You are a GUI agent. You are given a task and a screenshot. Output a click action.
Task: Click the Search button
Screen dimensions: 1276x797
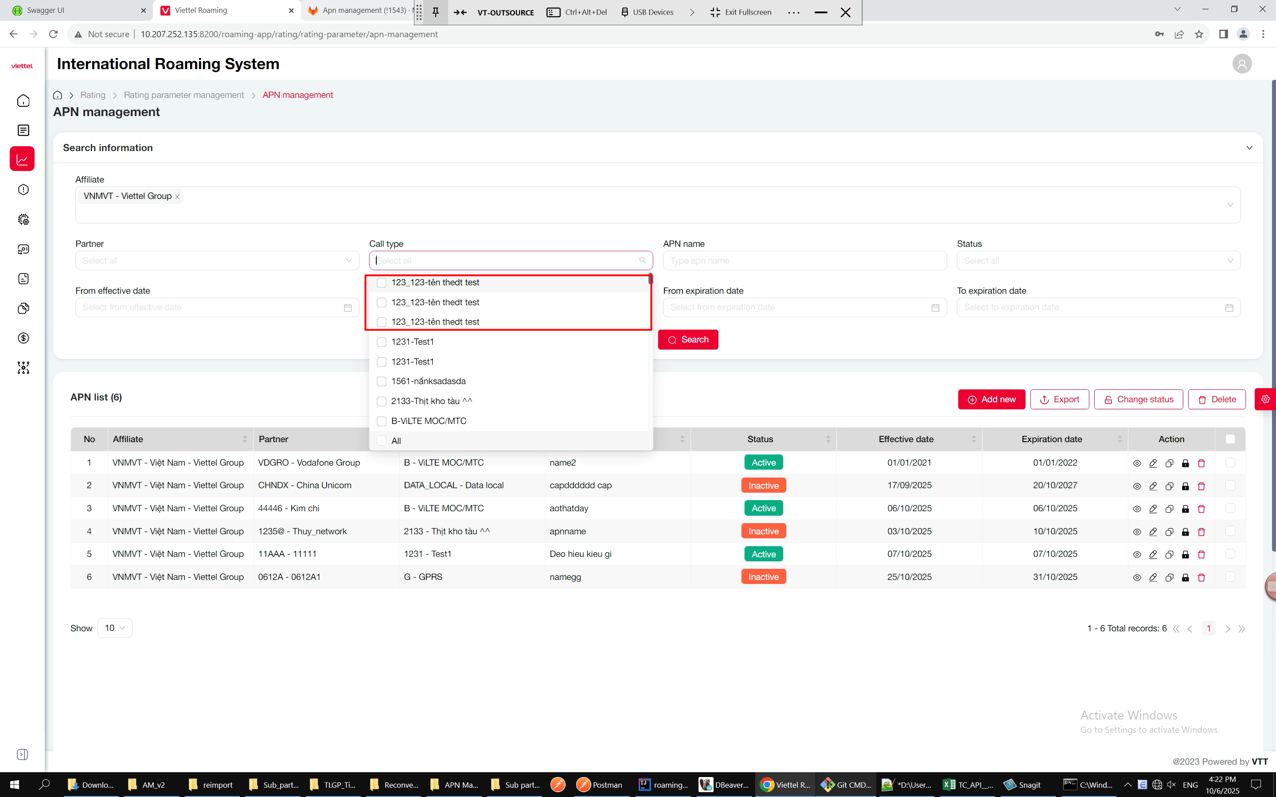tap(687, 339)
